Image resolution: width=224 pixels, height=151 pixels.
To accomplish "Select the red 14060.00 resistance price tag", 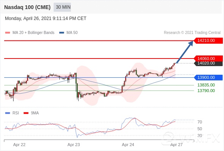I will [208, 59].
